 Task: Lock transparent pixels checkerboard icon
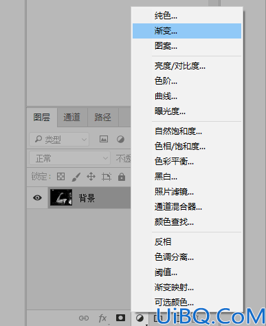(60, 177)
